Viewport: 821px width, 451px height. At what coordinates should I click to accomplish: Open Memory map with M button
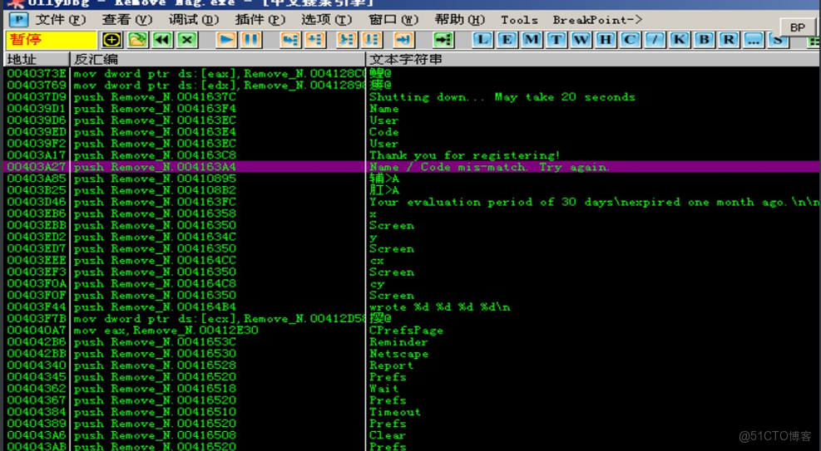[x=532, y=40]
